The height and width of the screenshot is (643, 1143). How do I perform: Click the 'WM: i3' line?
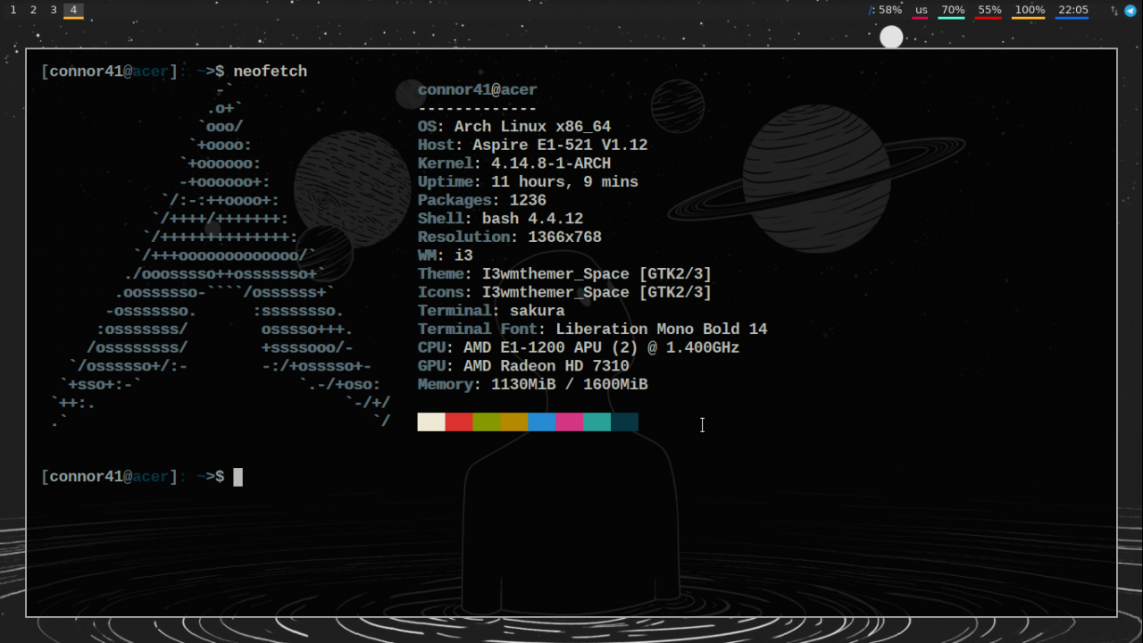point(446,255)
